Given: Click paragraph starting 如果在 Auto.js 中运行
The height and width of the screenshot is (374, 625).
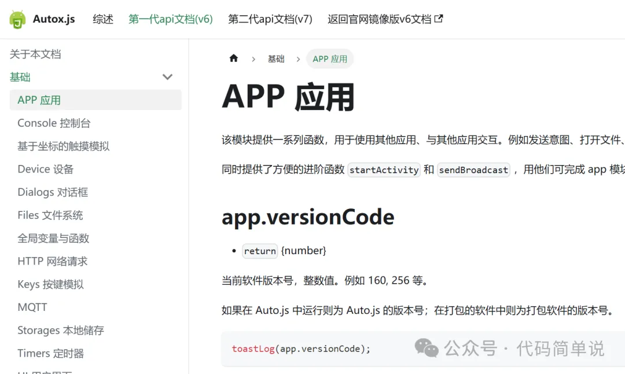Looking at the screenshot, I should click(x=419, y=310).
